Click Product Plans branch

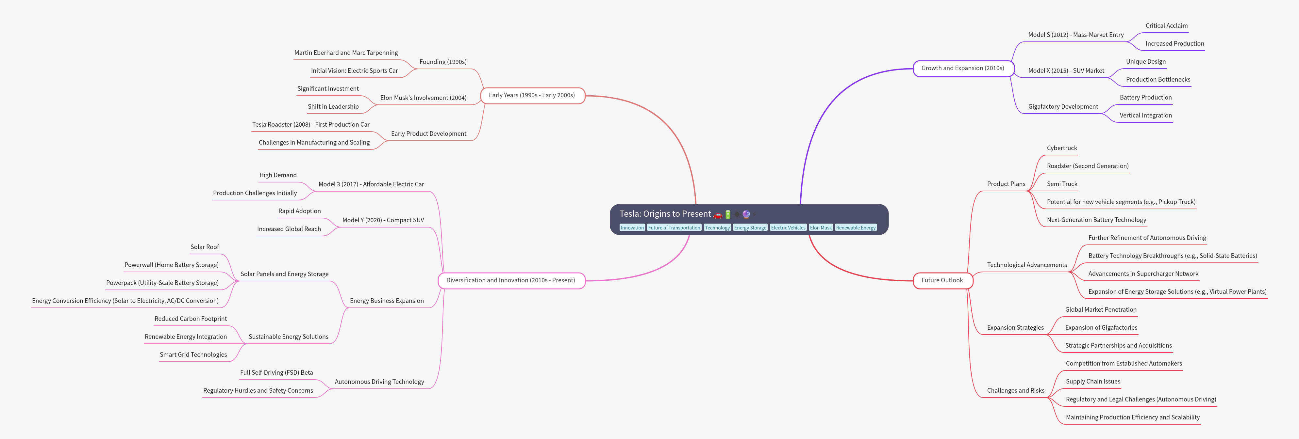(1006, 184)
